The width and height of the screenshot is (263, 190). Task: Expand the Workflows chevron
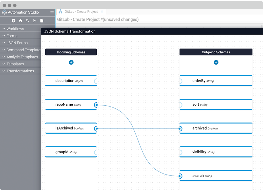coord(4,29)
